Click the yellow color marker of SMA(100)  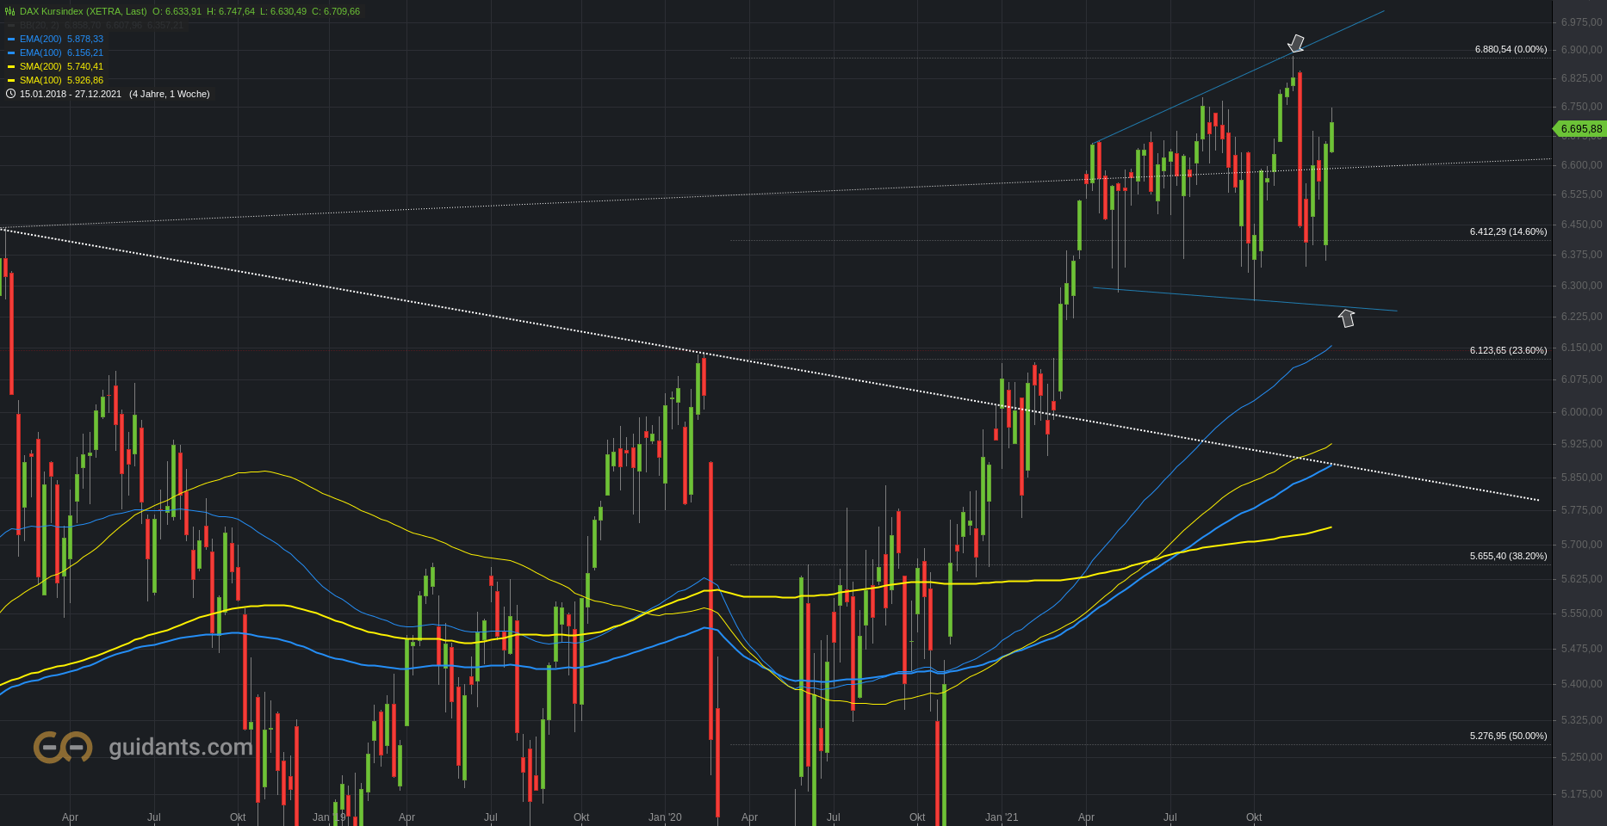coord(11,81)
